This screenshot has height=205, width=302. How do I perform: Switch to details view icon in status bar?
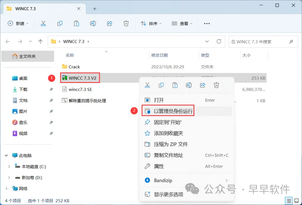289,201
